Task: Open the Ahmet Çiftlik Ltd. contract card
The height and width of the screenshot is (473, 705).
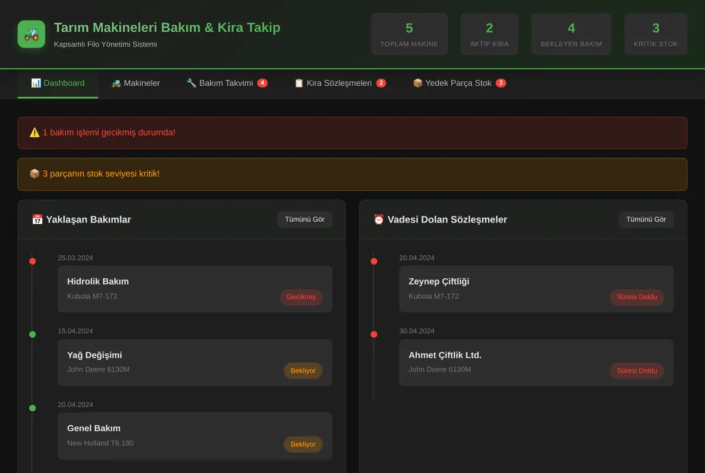Action: 536,362
